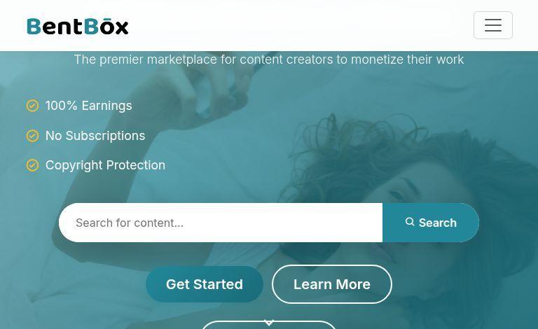Click the premier marketplace tagline text
The height and width of the screenshot is (329, 538).
(x=269, y=59)
